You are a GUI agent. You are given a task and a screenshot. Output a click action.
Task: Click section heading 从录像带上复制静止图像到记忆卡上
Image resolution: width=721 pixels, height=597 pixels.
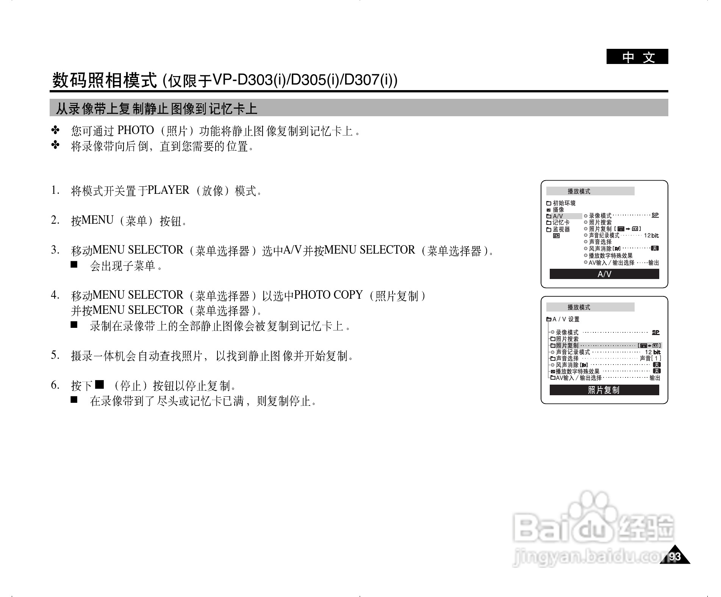click(156, 109)
